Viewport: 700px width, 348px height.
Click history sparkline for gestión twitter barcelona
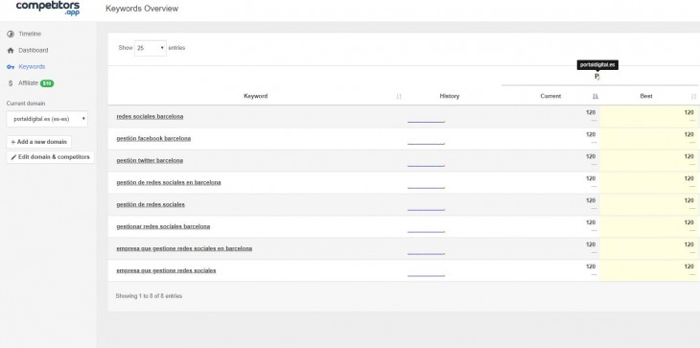click(x=427, y=165)
